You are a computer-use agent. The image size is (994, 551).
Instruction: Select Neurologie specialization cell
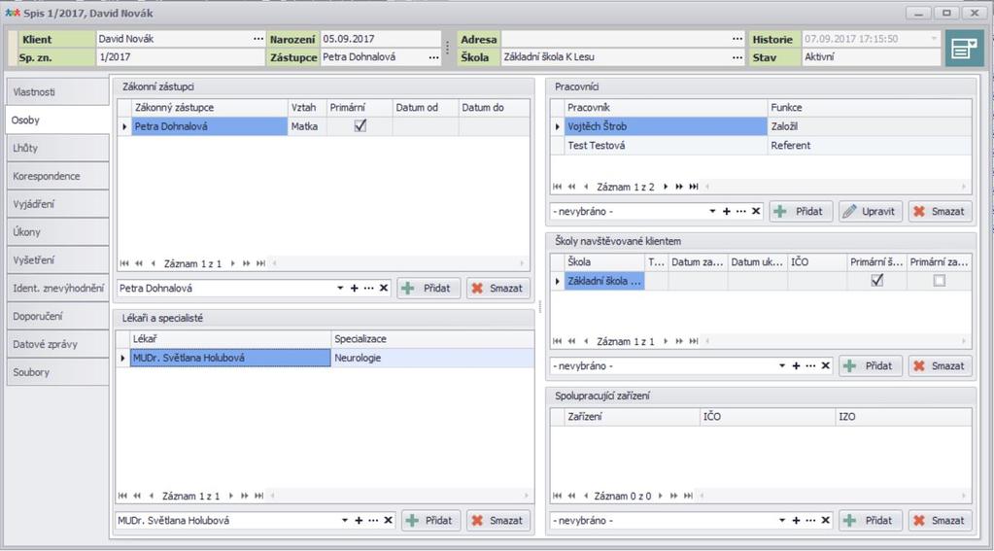431,358
